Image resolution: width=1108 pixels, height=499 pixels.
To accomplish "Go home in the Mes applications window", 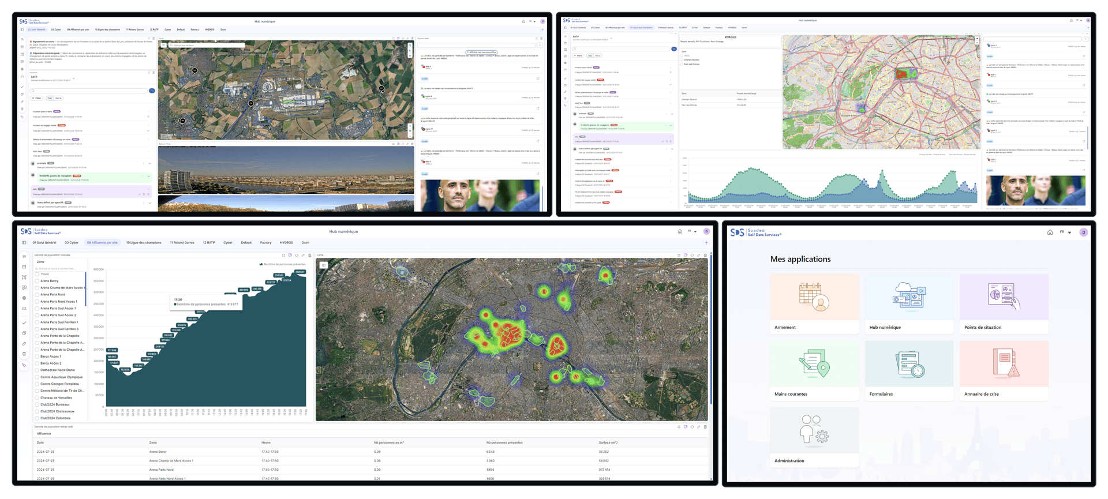I will point(1050,232).
